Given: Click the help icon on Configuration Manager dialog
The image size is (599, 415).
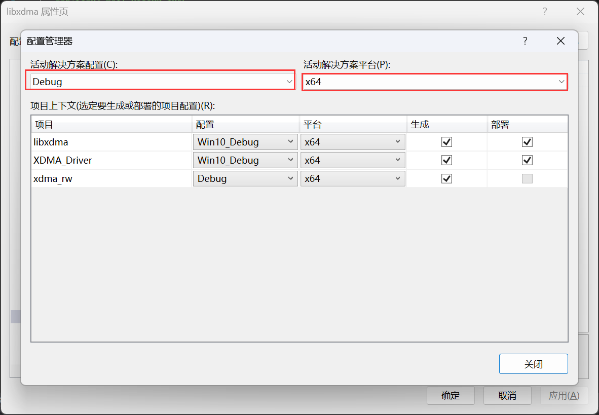Looking at the screenshot, I should pyautogui.click(x=525, y=41).
